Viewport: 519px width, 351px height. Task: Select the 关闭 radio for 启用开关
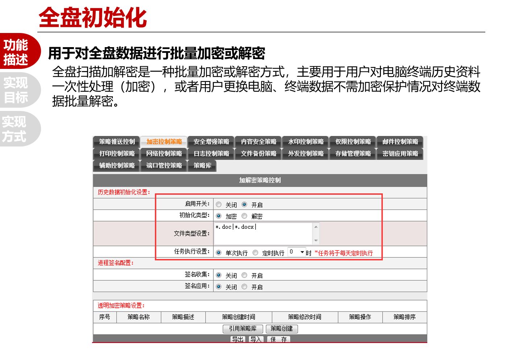tap(219, 205)
